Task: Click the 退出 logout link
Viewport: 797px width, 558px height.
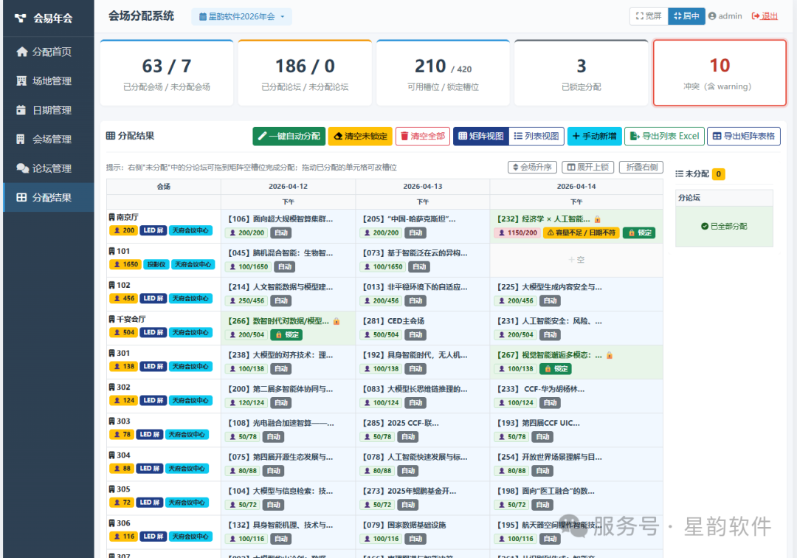Action: (x=765, y=16)
